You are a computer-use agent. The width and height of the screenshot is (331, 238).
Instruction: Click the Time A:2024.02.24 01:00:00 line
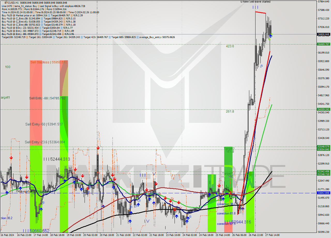pos(50,12)
